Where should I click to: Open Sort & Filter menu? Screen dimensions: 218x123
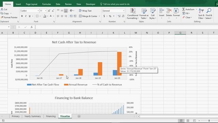pyautogui.click(x=201, y=14)
